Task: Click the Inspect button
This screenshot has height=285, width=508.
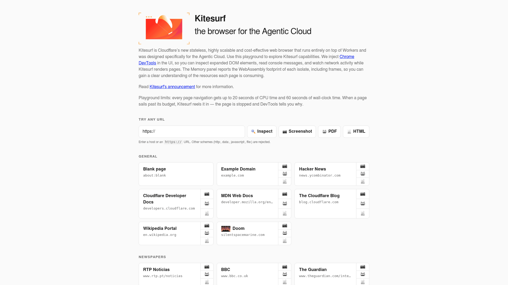Action: pyautogui.click(x=262, y=131)
